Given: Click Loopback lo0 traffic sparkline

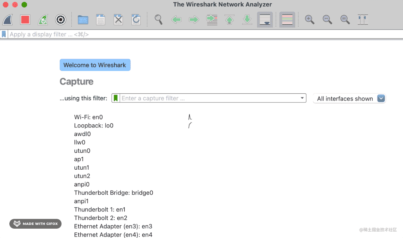Looking at the screenshot, I should (190, 126).
